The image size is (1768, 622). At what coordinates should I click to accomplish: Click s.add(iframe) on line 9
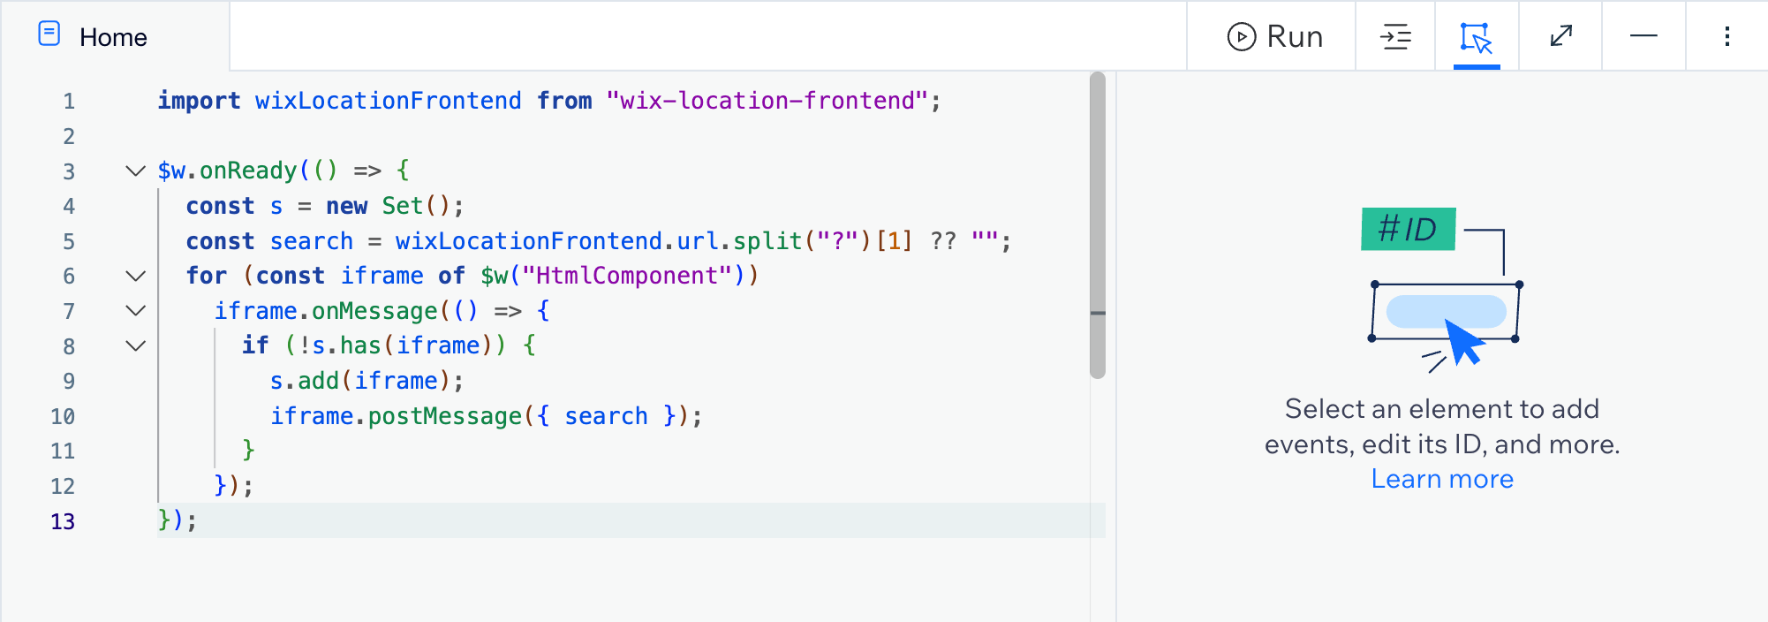tap(360, 381)
